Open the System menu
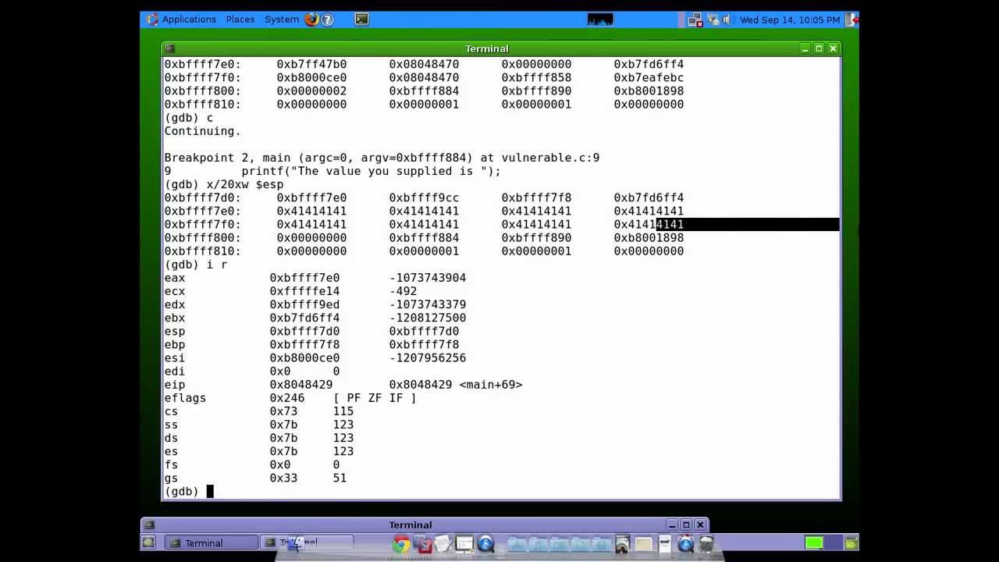 click(x=281, y=20)
